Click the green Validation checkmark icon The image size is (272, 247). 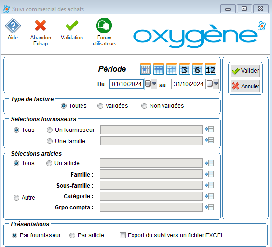point(72,26)
